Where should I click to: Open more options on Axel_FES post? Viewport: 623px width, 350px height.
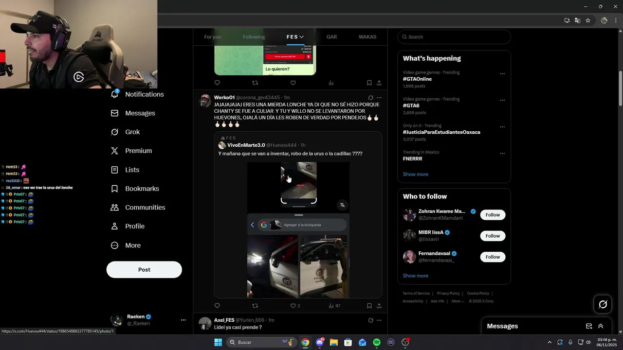coord(379,320)
